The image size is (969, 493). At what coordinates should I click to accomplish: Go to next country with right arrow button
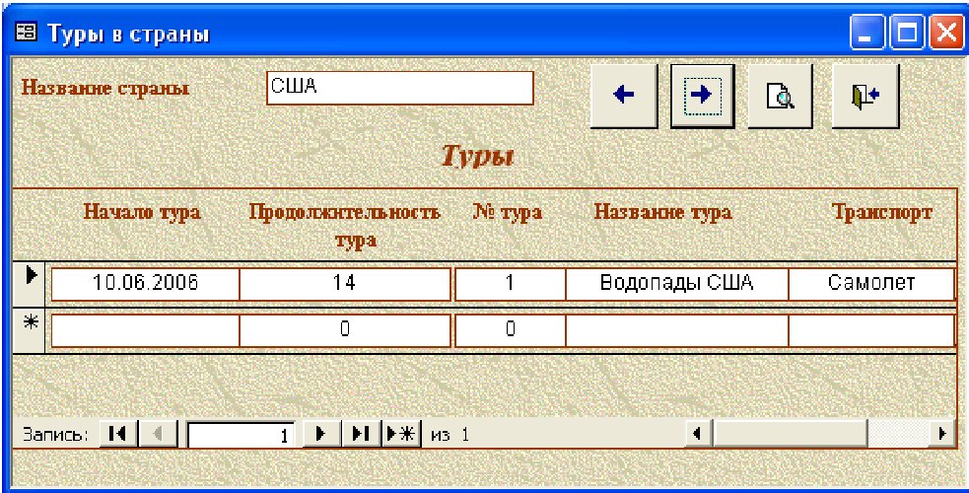coord(703,96)
